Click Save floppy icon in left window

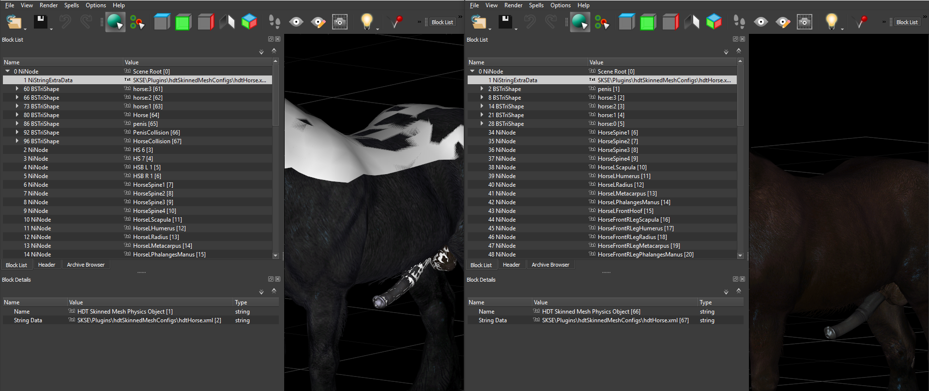(41, 22)
